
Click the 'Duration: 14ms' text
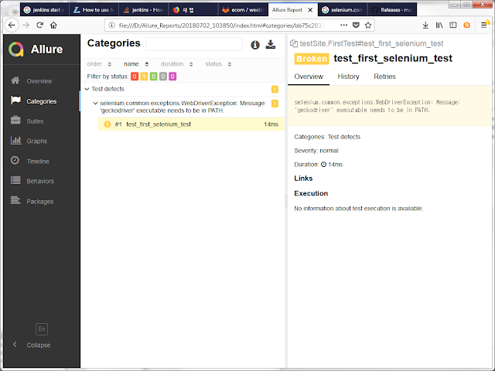[x=318, y=165]
